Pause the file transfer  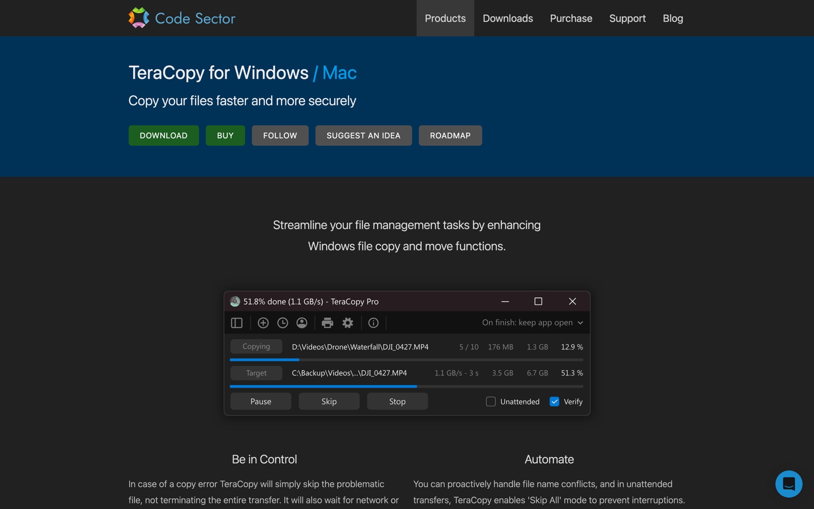[261, 402]
